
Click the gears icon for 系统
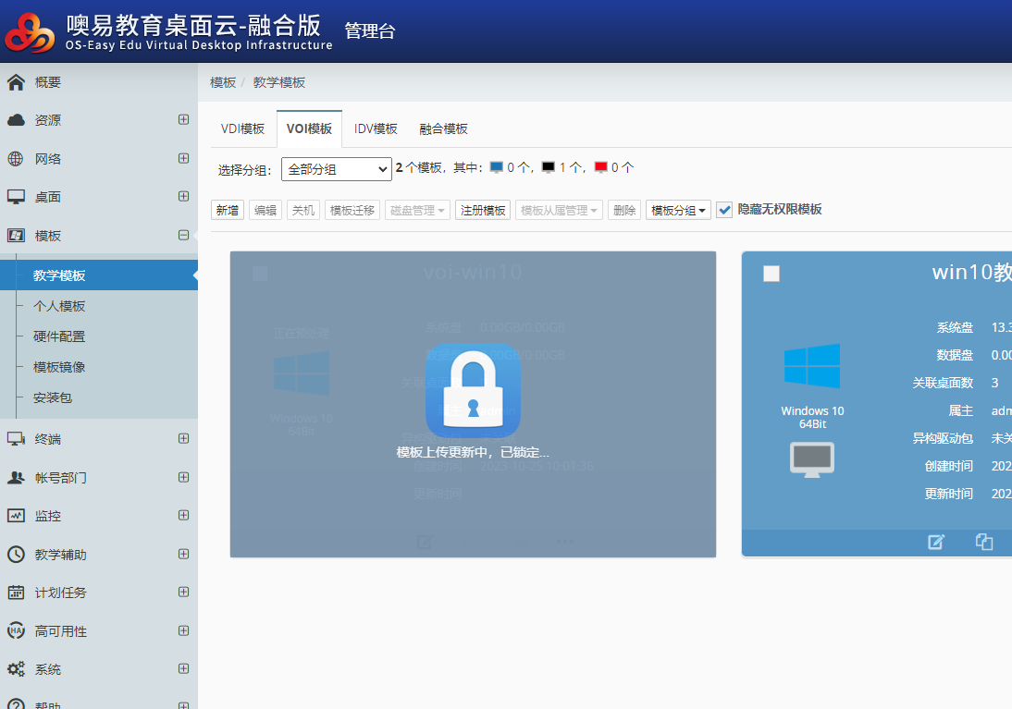16,669
